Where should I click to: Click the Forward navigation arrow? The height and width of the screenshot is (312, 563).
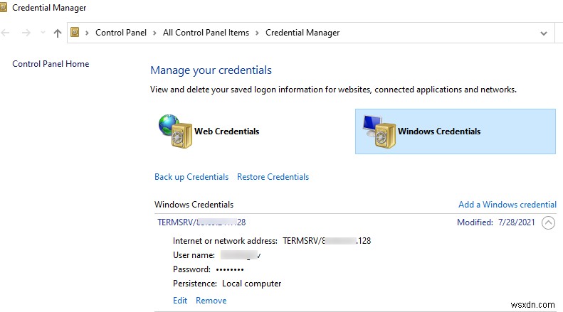pos(26,33)
